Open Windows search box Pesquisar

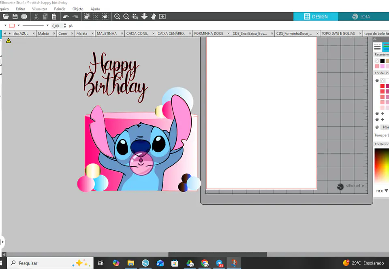[50, 263]
